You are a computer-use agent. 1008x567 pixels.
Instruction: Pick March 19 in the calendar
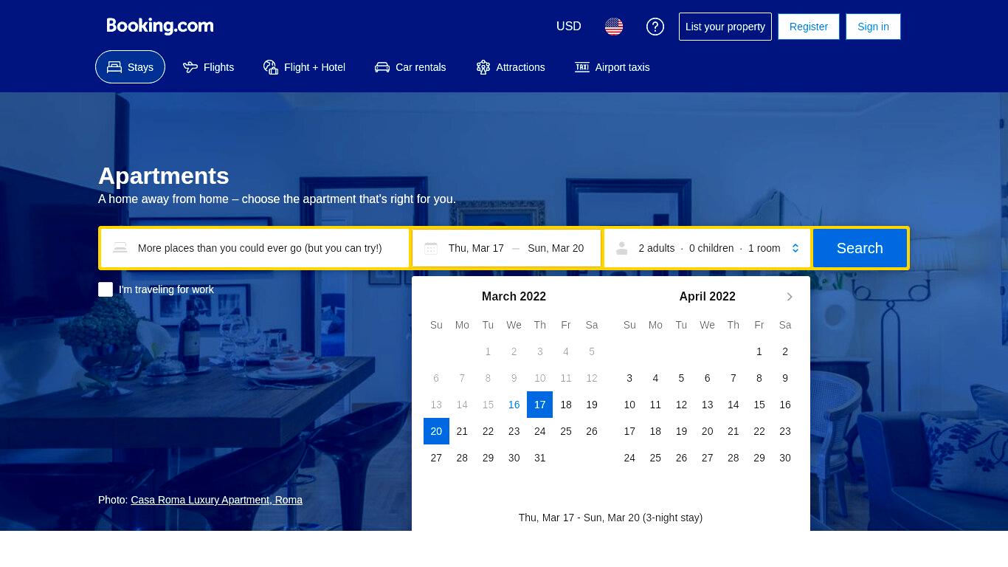592,405
